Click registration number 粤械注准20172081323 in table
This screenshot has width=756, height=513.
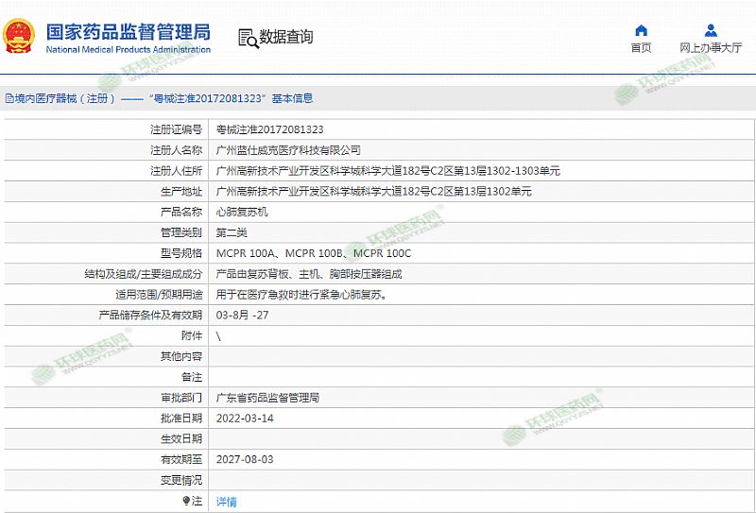tap(269, 129)
